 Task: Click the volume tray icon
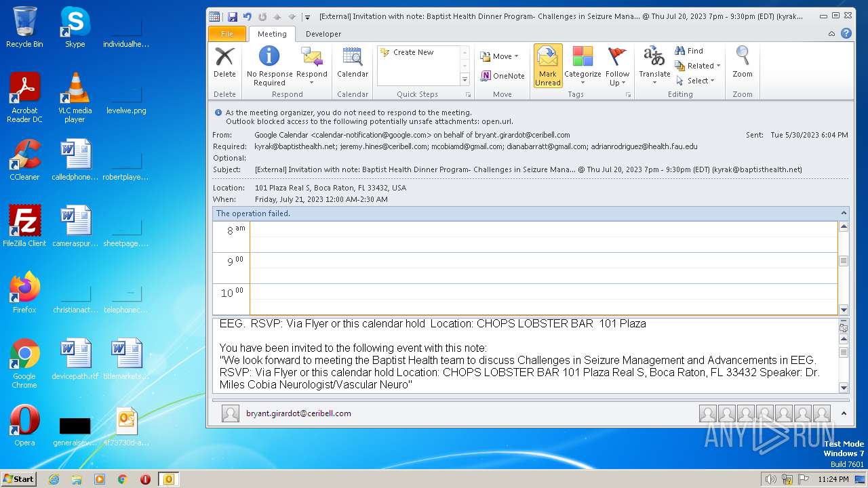click(x=771, y=479)
